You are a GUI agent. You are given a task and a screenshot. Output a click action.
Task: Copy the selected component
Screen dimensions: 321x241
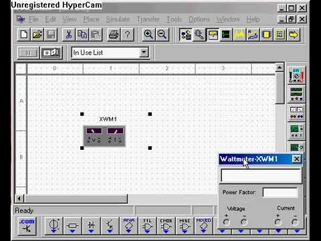tap(82, 35)
